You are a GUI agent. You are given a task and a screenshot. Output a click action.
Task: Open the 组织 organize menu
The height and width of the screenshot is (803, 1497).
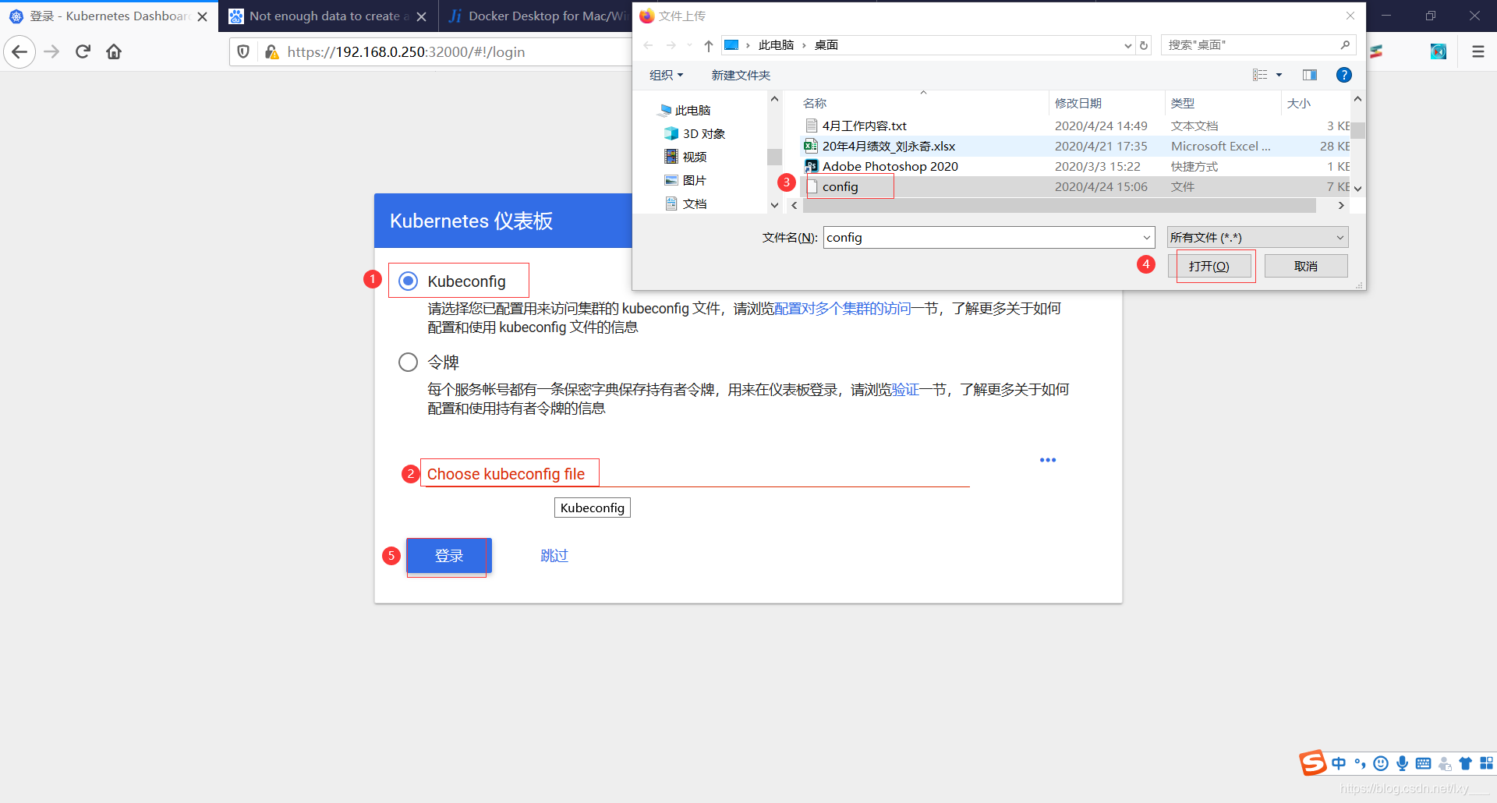pos(667,76)
